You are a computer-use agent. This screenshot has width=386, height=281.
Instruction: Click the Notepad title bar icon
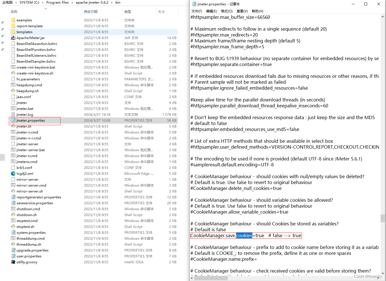(x=194, y=4)
